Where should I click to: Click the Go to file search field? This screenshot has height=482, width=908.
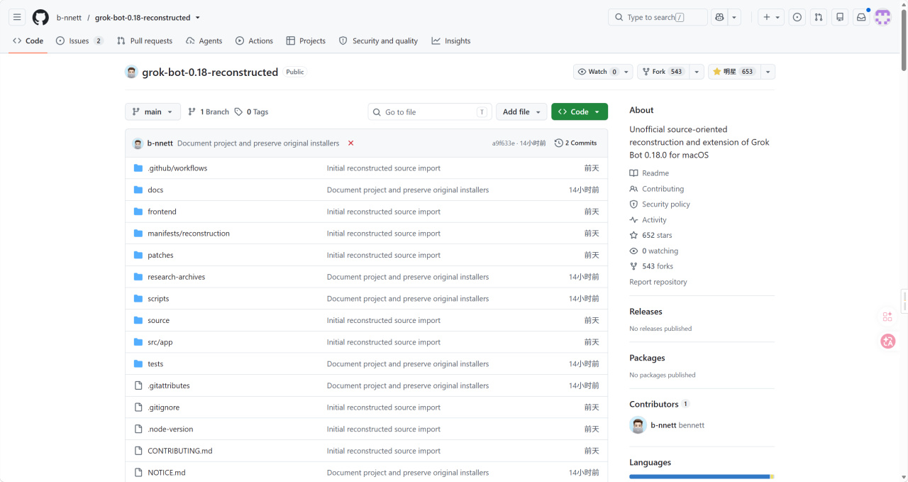(x=430, y=111)
